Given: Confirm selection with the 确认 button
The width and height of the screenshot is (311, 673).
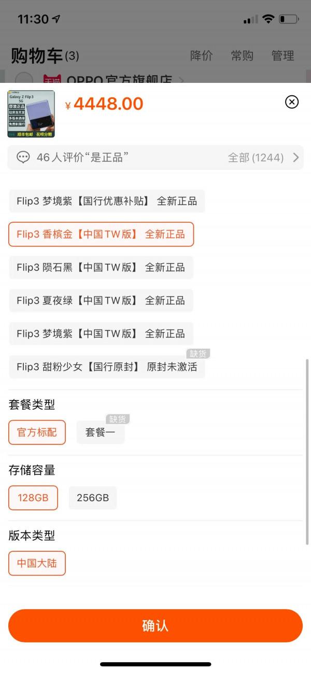Looking at the screenshot, I should (155, 625).
